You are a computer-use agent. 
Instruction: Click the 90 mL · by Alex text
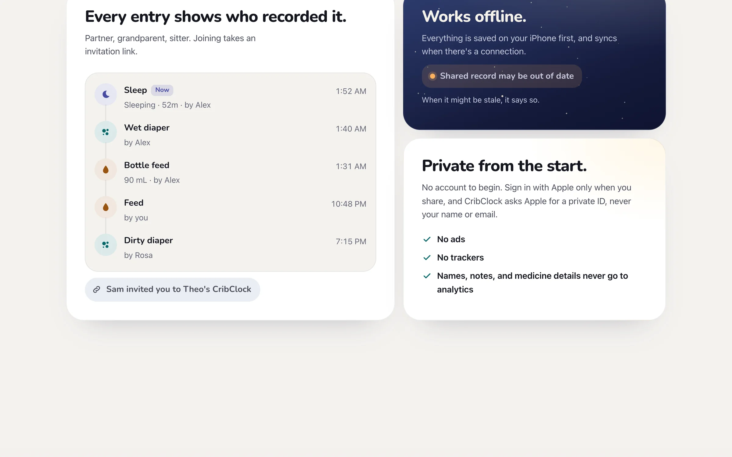coord(152,180)
